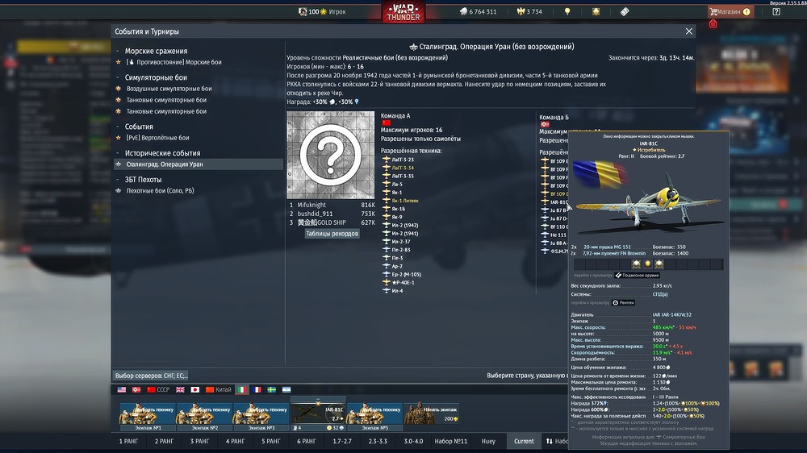
Task: Select the Italy flag in country row
Action: [241, 390]
